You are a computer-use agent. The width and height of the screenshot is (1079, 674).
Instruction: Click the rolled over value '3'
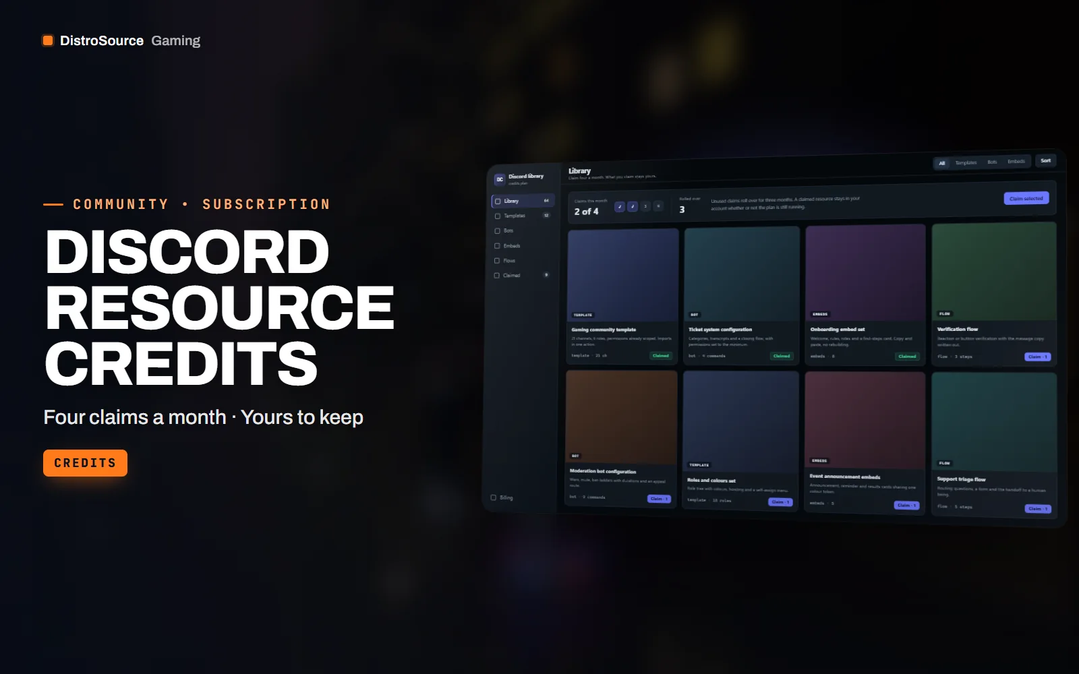tap(682, 210)
